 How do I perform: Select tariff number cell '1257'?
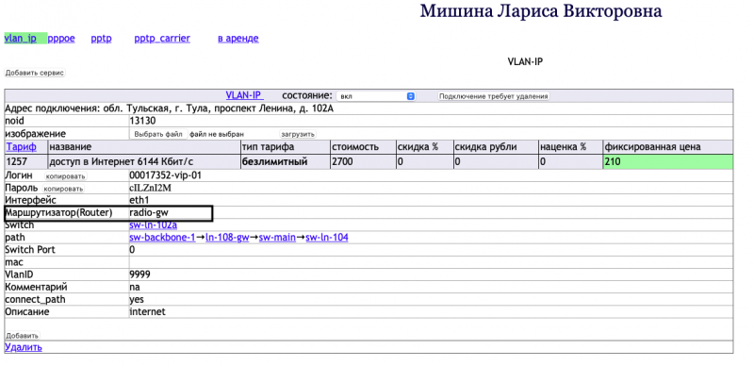click(26, 162)
